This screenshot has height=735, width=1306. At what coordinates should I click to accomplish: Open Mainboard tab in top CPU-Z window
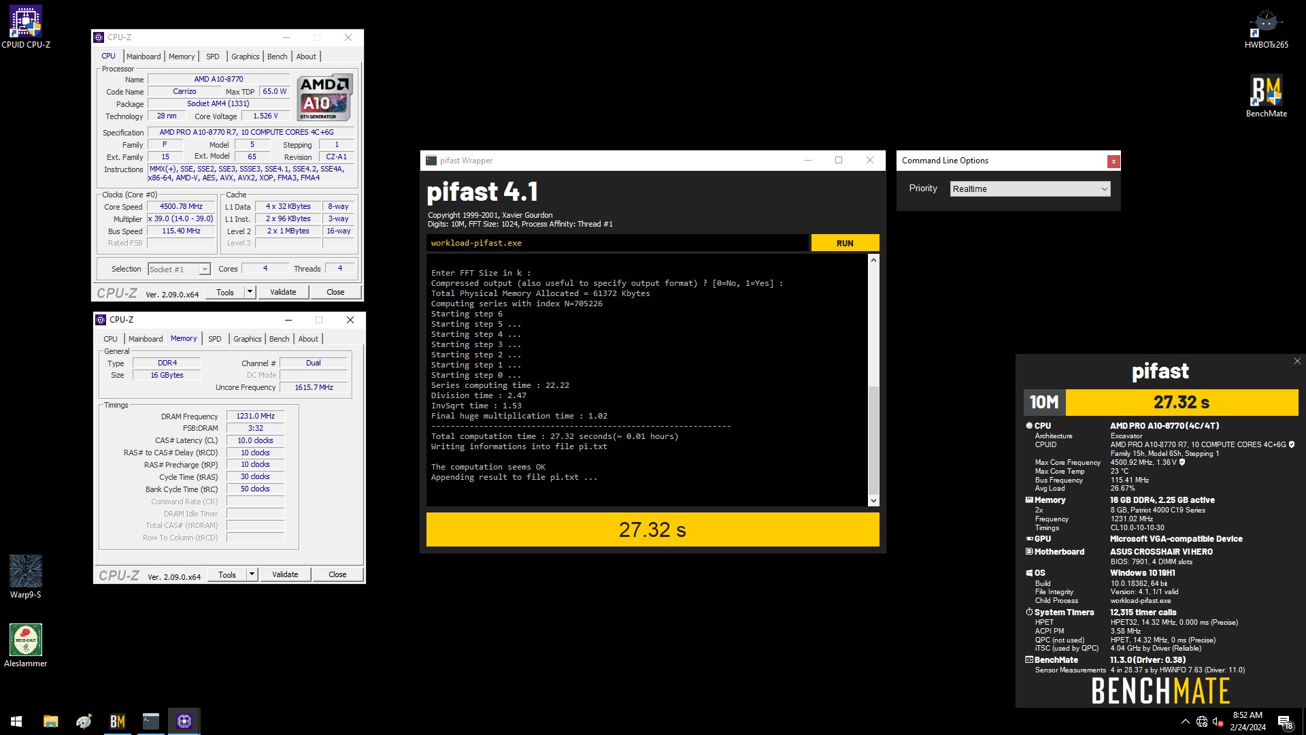pos(144,56)
